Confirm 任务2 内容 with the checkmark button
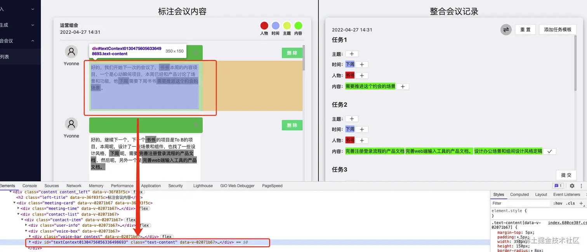The width and height of the screenshot is (587, 252). tap(549, 151)
